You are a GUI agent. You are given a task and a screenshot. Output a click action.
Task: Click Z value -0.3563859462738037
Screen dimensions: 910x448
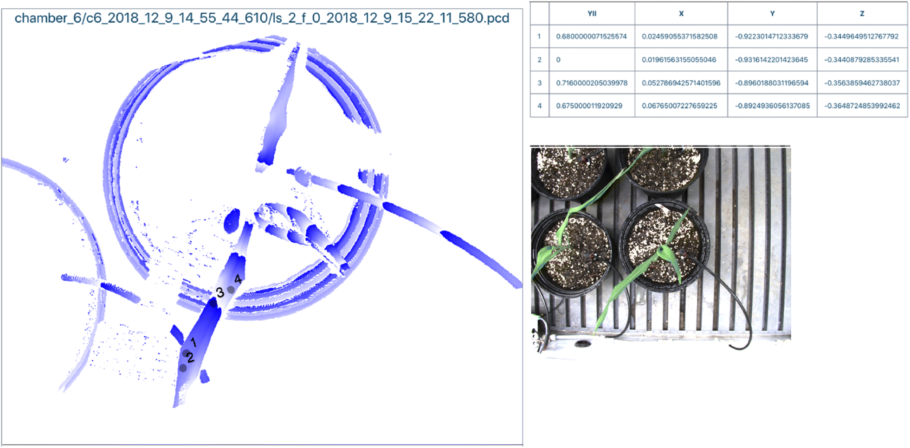point(862,83)
